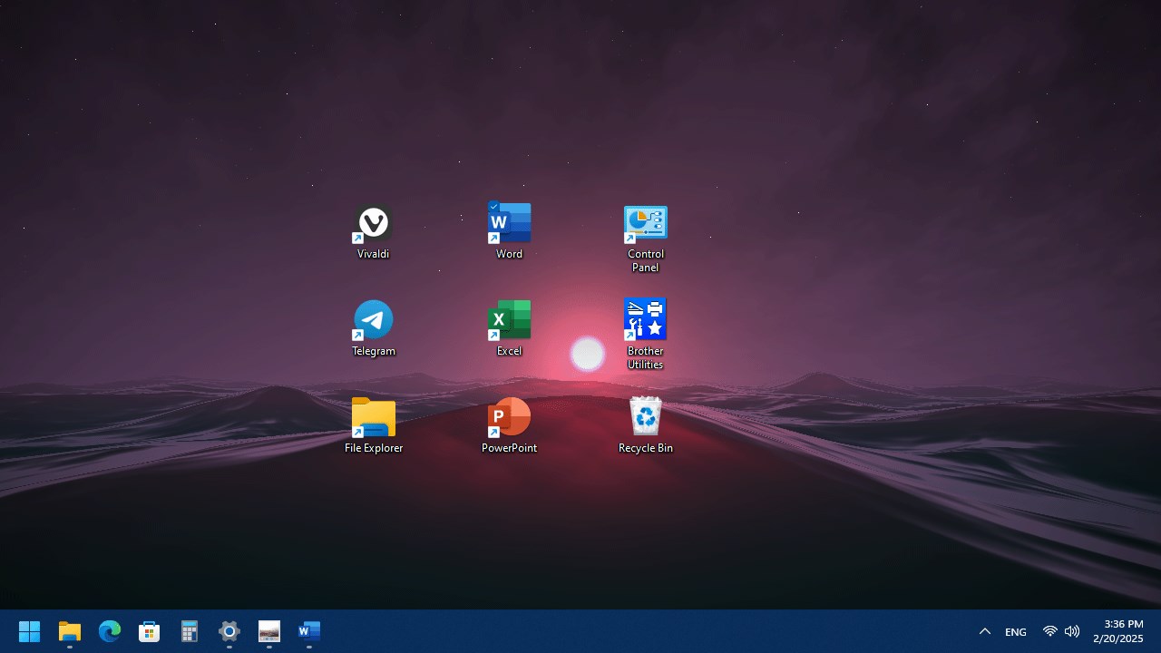The height and width of the screenshot is (653, 1161).
Task: Open the Windows Start menu
Action: click(x=30, y=631)
